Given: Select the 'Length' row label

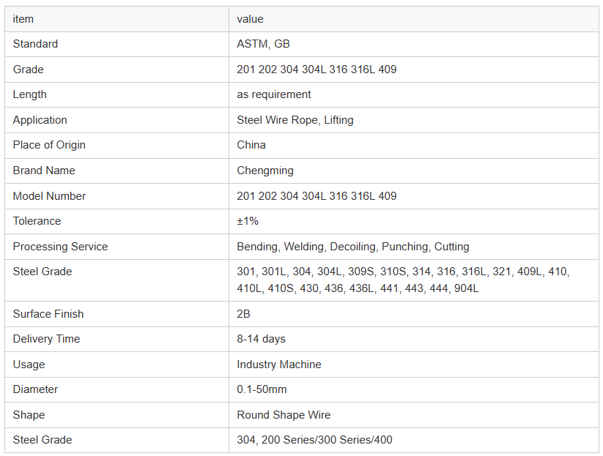Looking at the screenshot, I should 29,94.
